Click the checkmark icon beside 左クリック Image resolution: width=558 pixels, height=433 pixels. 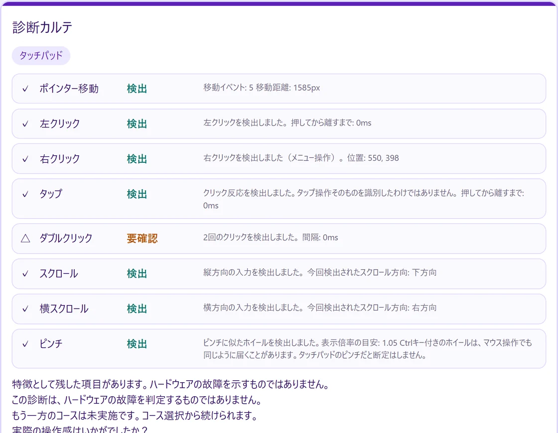click(25, 124)
